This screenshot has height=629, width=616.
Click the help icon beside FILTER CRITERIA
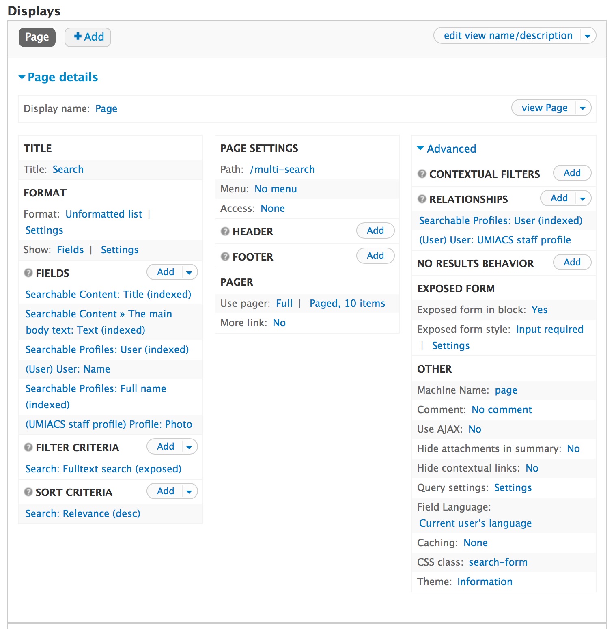tap(28, 447)
